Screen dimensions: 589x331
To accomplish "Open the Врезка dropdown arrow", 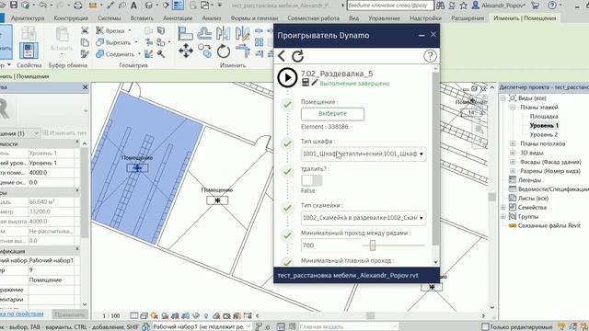I will tap(130, 30).
